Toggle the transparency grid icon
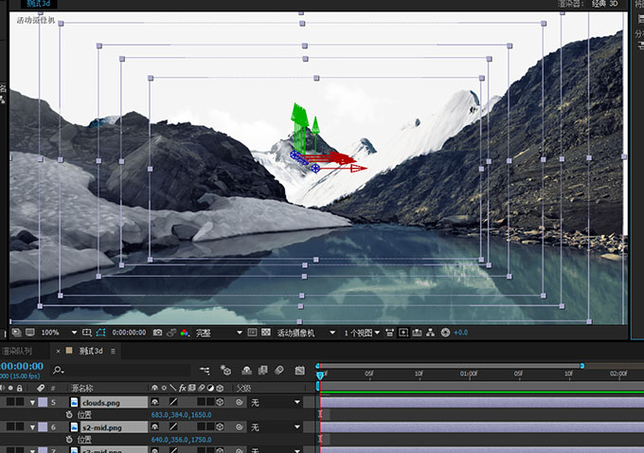 point(266,332)
